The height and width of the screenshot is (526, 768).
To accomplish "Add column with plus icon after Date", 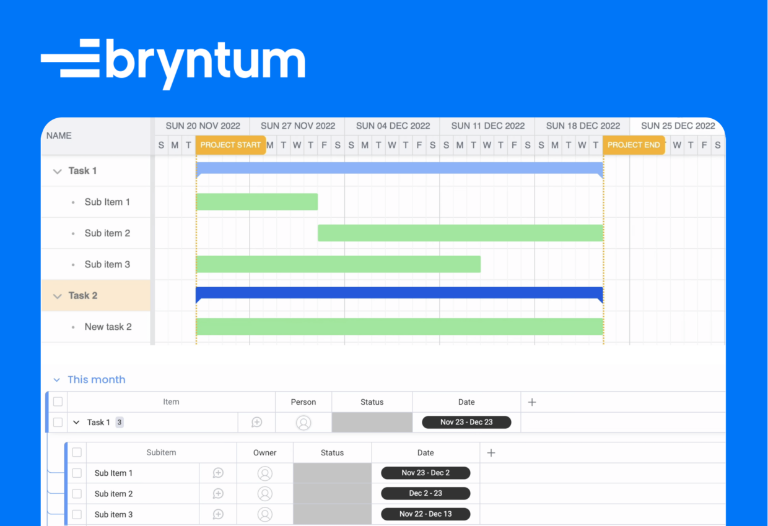I will tap(532, 402).
